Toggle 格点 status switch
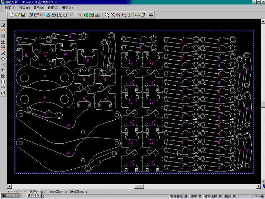 (x=230, y=196)
